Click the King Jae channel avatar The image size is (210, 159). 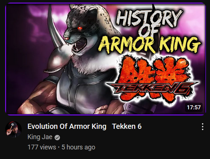coord(13,130)
